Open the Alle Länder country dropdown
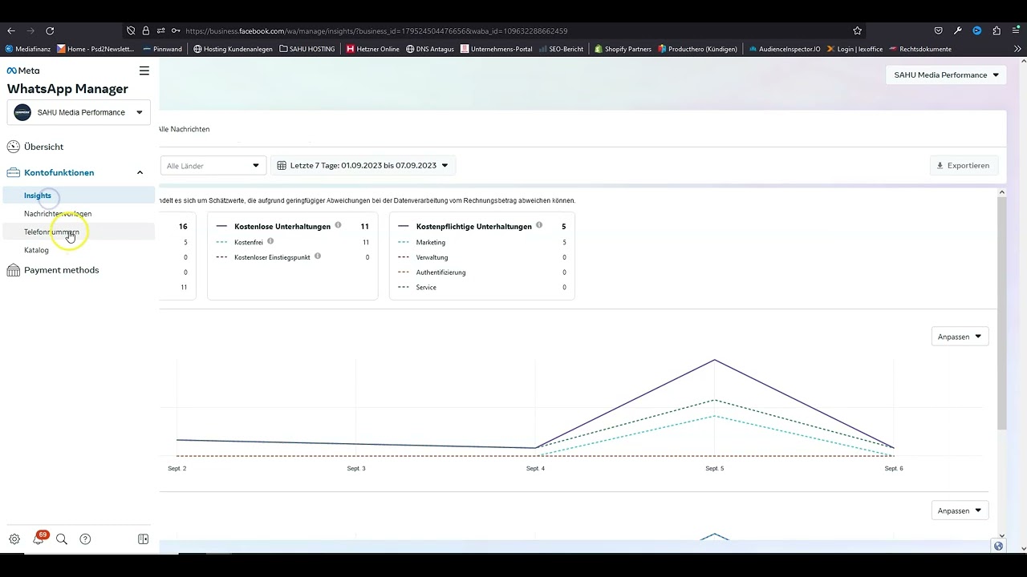 tap(213, 166)
